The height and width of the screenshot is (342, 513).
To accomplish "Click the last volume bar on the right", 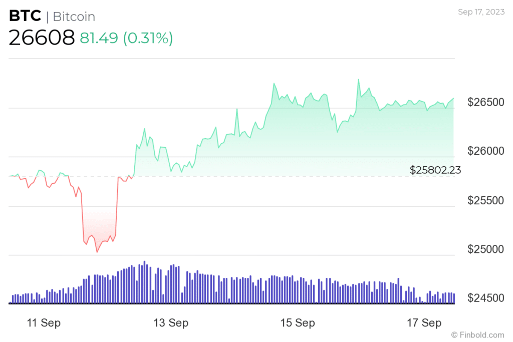I will (x=454, y=298).
